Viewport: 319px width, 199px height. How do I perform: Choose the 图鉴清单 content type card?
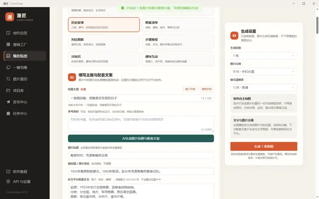(178, 25)
